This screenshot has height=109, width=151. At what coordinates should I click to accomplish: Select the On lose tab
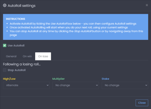point(43,56)
